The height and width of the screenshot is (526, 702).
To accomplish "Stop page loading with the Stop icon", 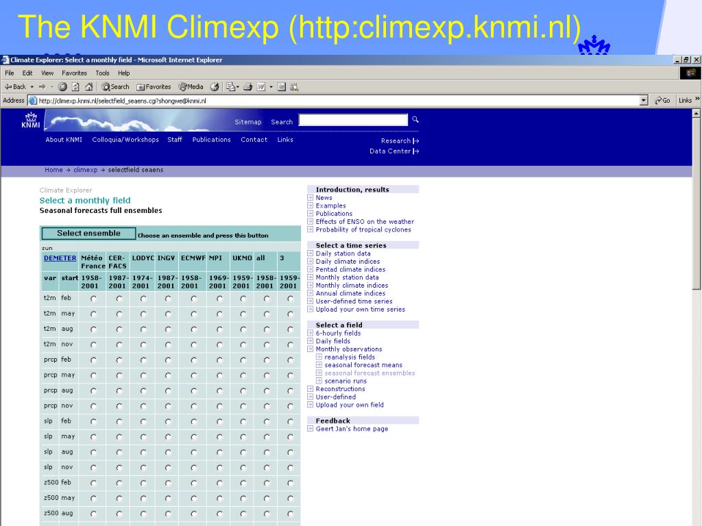I will point(62,87).
